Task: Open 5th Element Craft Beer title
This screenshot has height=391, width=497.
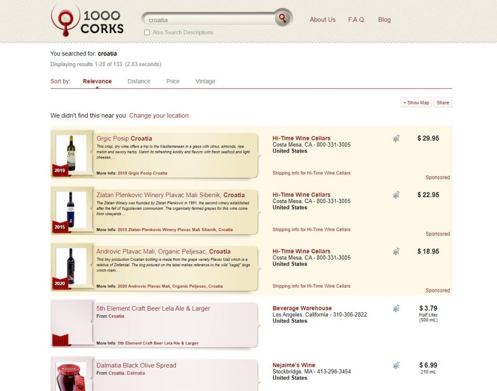Action: click(x=153, y=308)
